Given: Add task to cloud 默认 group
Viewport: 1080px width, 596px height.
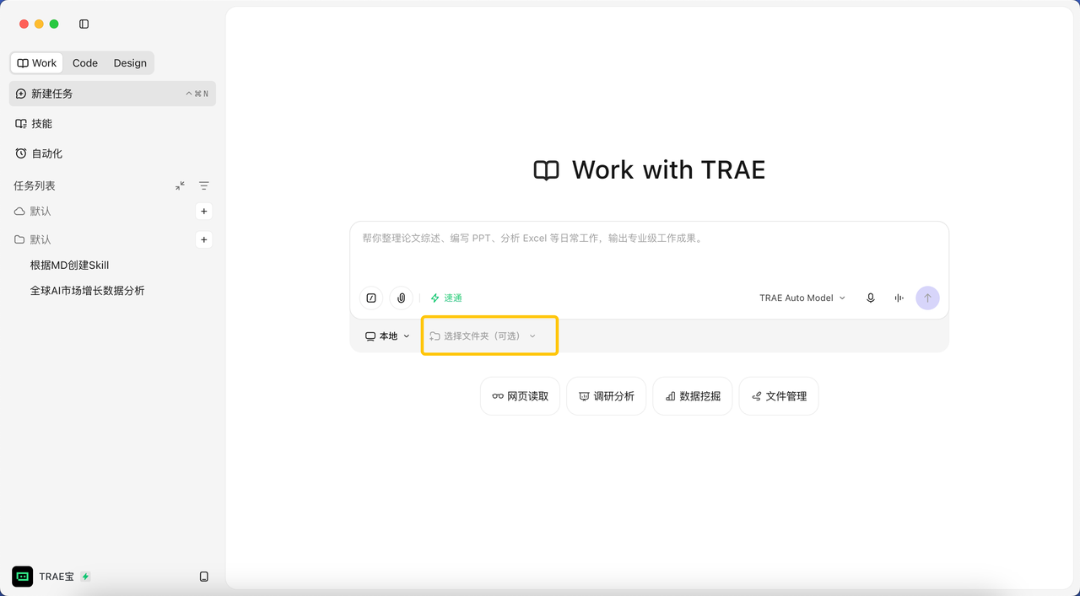Looking at the screenshot, I should pos(203,211).
